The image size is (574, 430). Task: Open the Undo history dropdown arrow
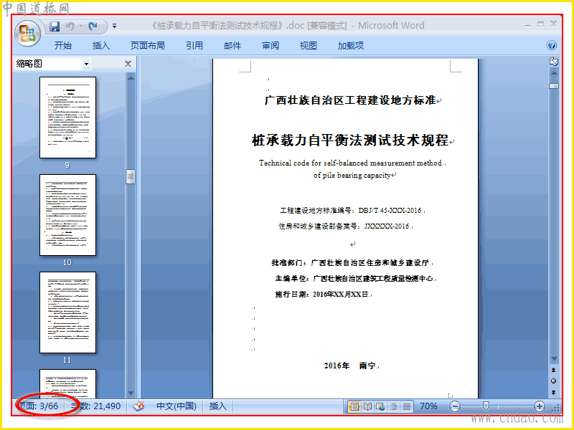tap(80, 26)
